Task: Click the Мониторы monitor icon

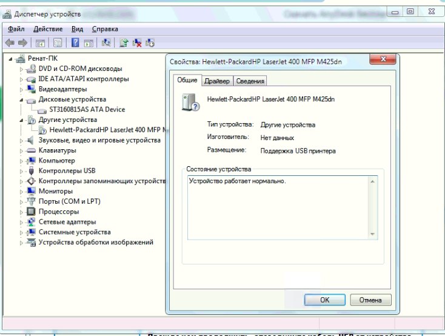Action: pyautogui.click(x=31, y=191)
